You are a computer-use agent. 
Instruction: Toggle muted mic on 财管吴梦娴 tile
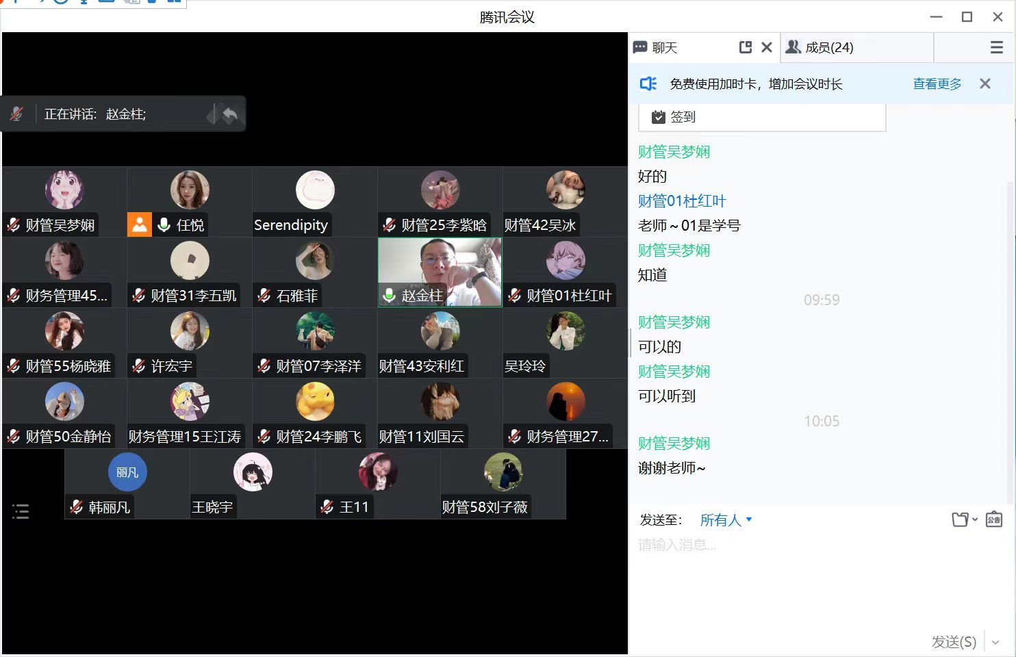(14, 224)
